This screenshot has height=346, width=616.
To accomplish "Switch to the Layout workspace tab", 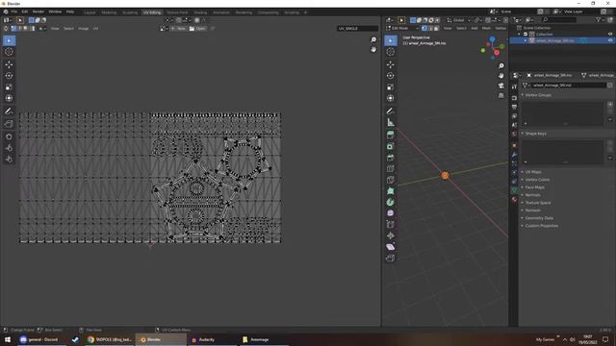I will coord(90,12).
